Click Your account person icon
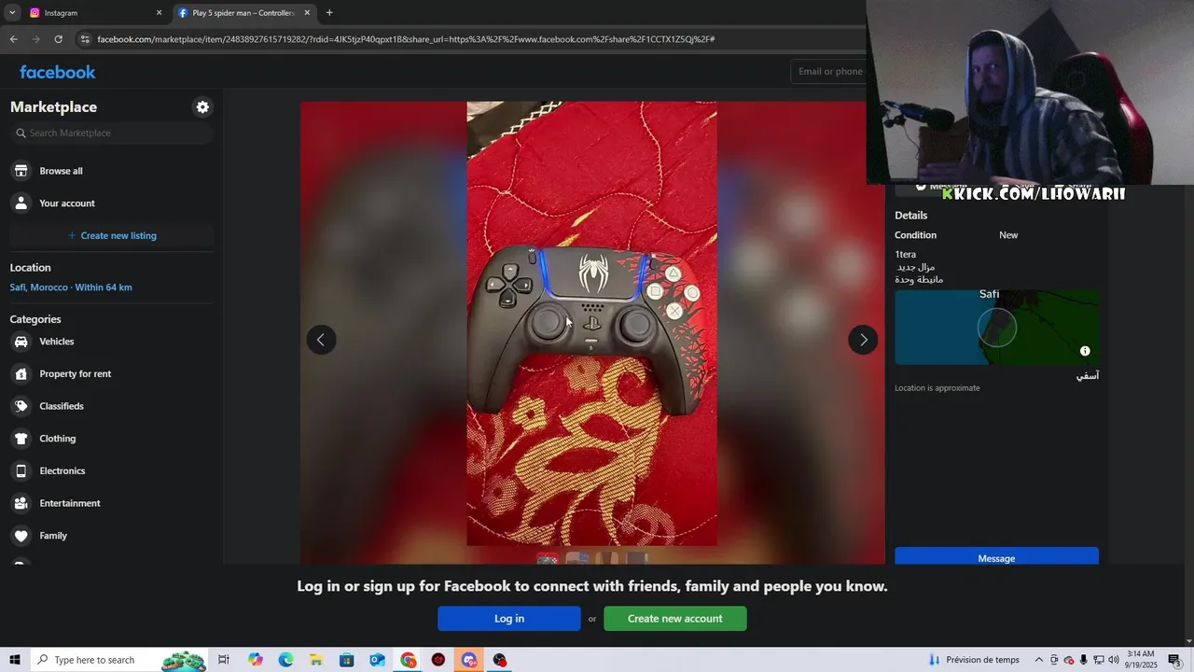 click(x=21, y=203)
